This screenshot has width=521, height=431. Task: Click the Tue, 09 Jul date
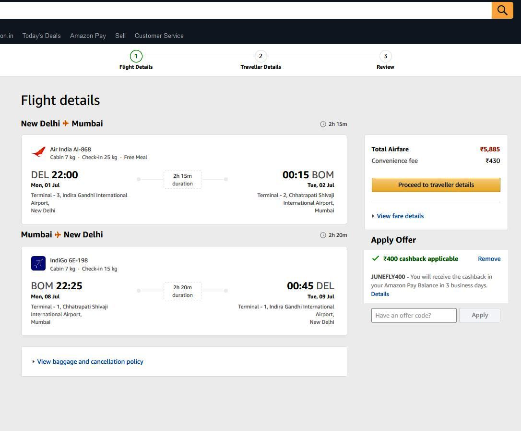[320, 296]
